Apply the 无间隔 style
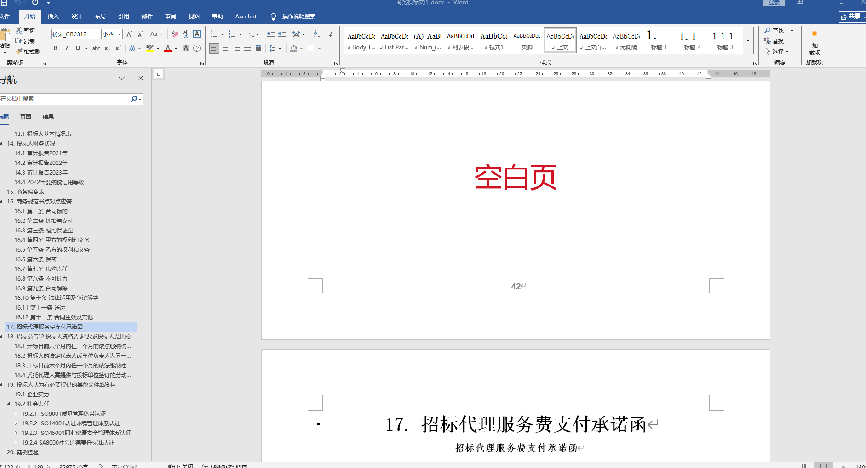This screenshot has height=468, width=866. point(626,40)
